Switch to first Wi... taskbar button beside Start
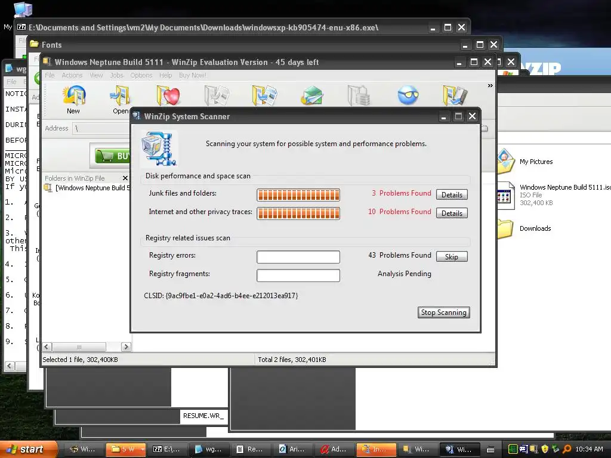Screen dimensions: 611x458 point(84,450)
